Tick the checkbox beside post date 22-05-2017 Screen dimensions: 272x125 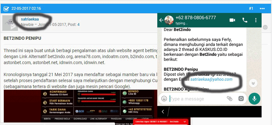coord(6,9)
